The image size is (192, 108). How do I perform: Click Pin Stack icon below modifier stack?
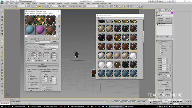158,37
